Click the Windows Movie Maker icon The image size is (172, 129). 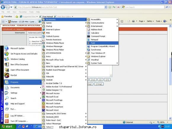[44, 50]
